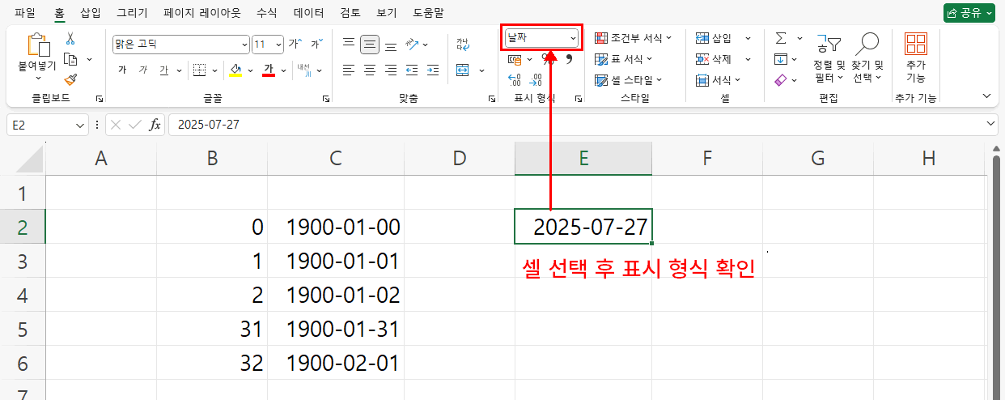Image resolution: width=1005 pixels, height=400 pixels.
Task: Open the fill color picker arrow
Action: coord(250,70)
